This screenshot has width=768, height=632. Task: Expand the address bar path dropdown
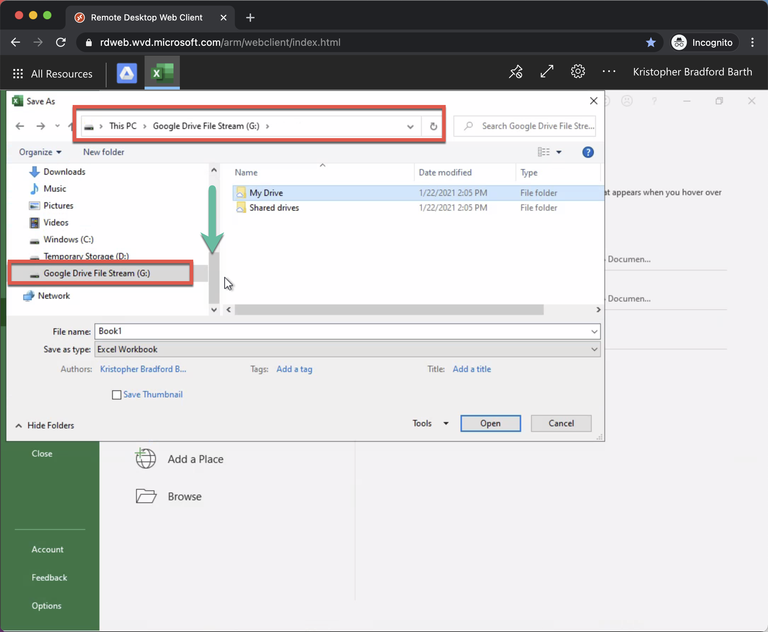(x=410, y=126)
